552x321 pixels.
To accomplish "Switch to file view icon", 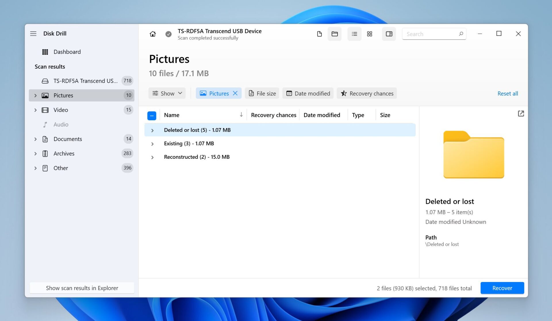I will pyautogui.click(x=319, y=34).
